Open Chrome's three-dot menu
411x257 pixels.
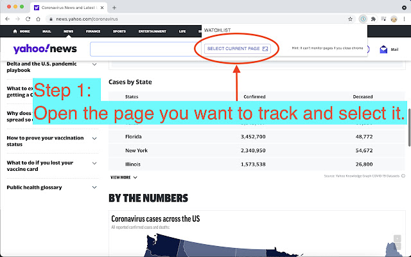pyautogui.click(x=404, y=19)
